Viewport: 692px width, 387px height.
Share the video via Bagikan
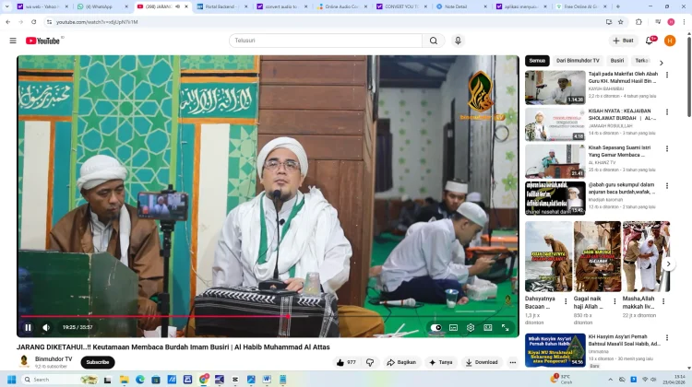[401, 362]
